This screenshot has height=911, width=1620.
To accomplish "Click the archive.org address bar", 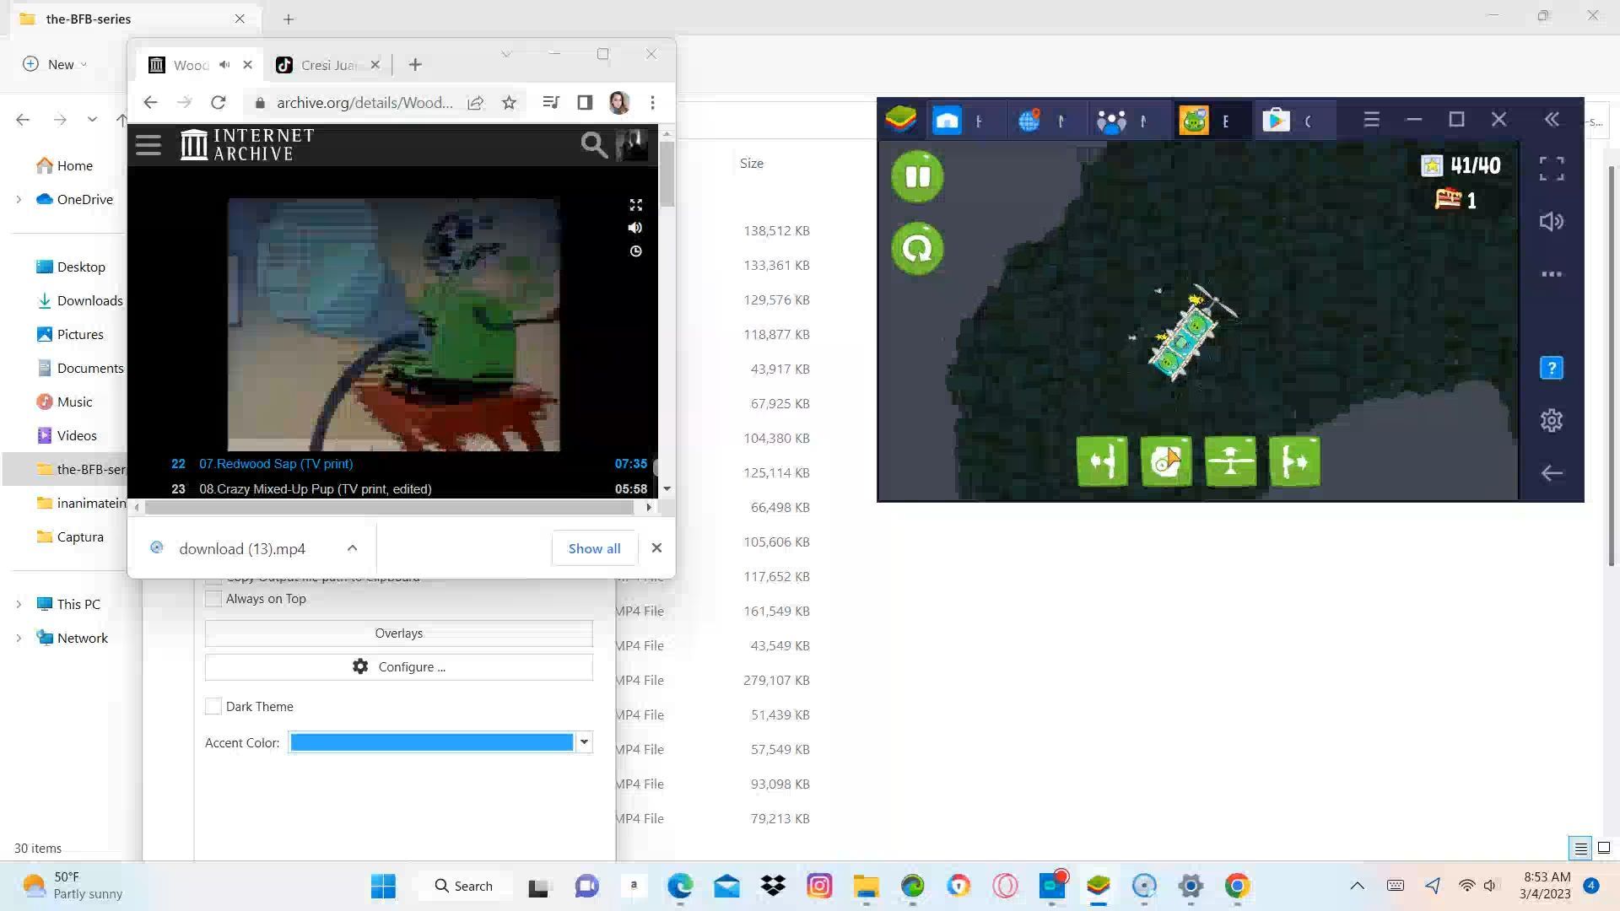I will click(364, 102).
